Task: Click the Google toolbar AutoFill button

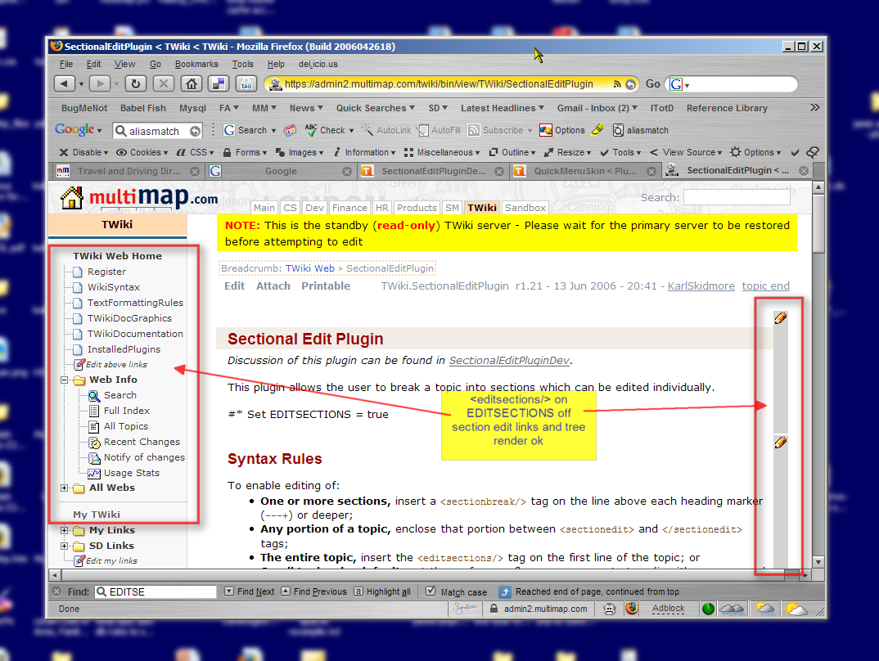Action: click(439, 130)
